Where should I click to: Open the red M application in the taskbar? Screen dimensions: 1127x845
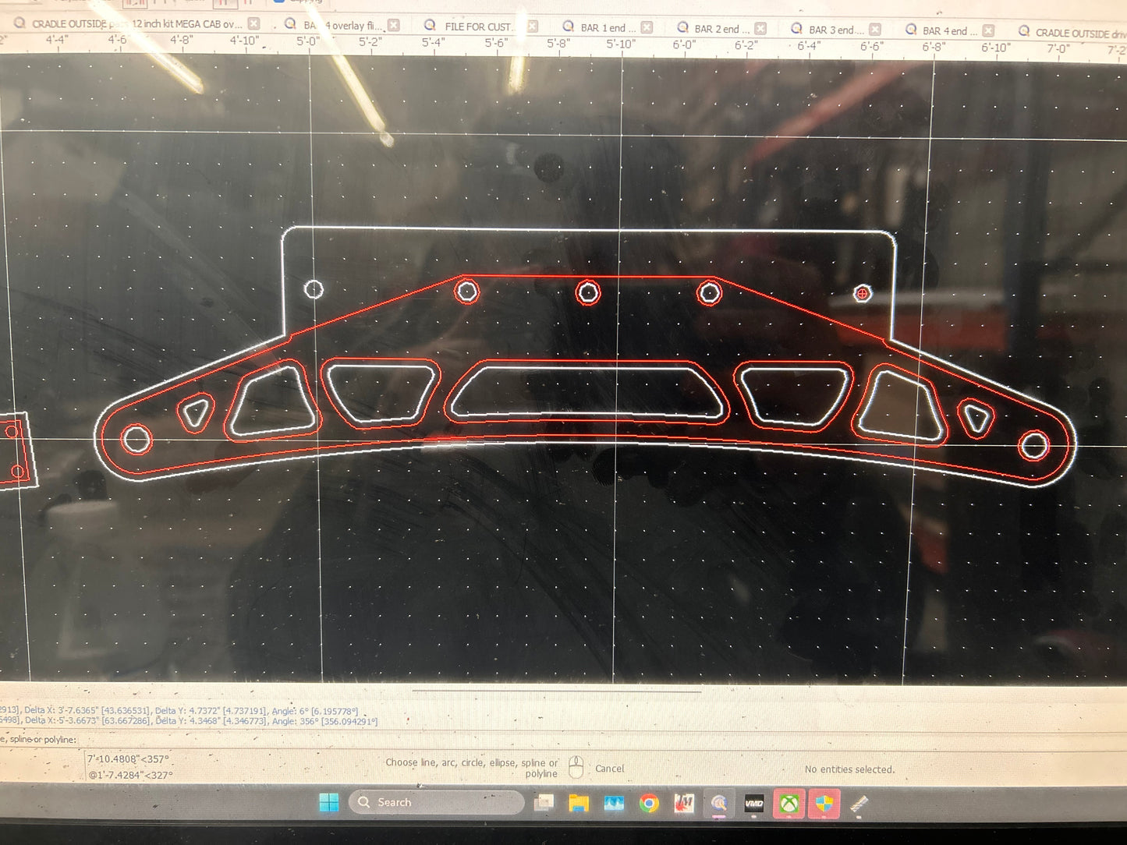684,802
